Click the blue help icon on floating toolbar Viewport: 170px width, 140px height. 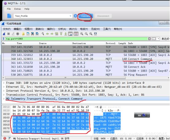click(x=144, y=115)
